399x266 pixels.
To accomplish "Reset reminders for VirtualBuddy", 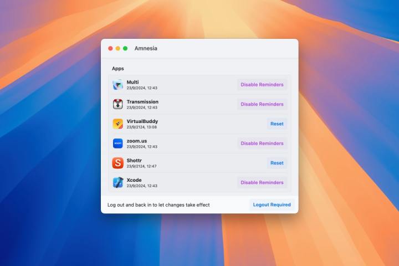I will 277,124.
